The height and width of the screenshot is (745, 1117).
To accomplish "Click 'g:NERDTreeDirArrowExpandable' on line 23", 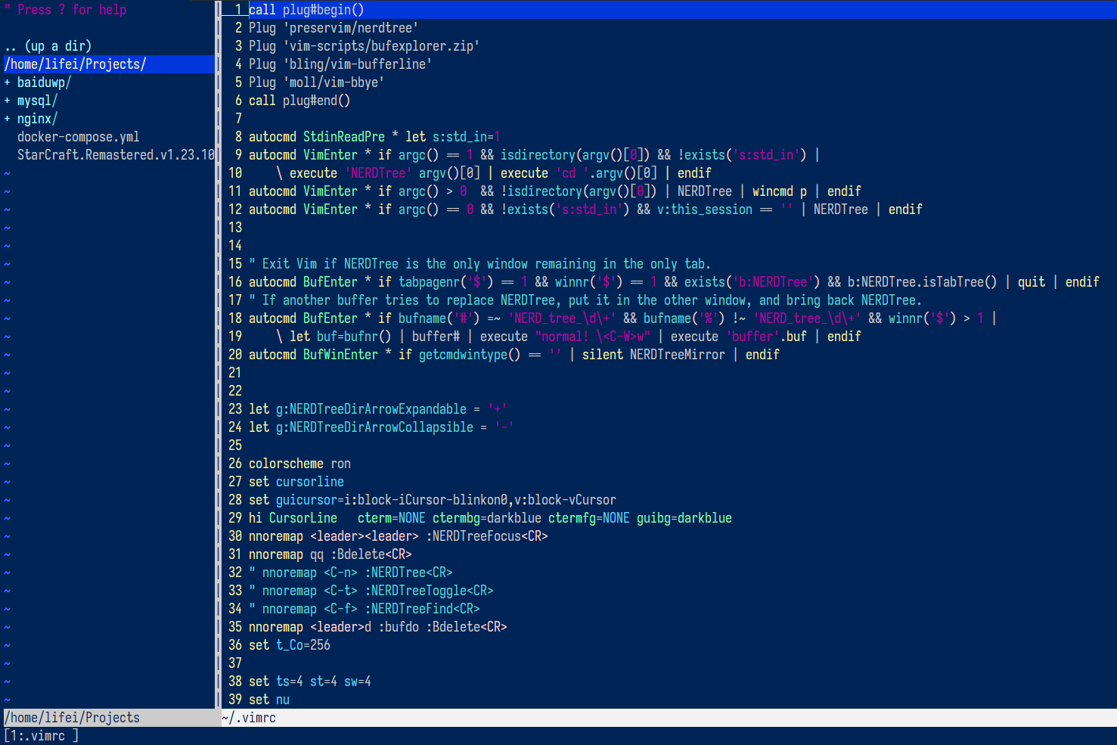I will click(371, 409).
